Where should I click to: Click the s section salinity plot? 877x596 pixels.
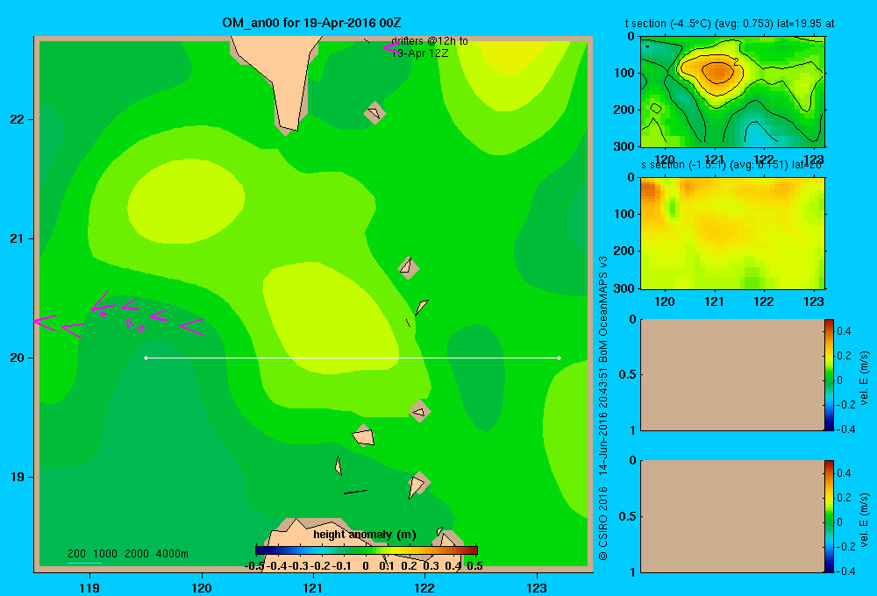pos(732,233)
